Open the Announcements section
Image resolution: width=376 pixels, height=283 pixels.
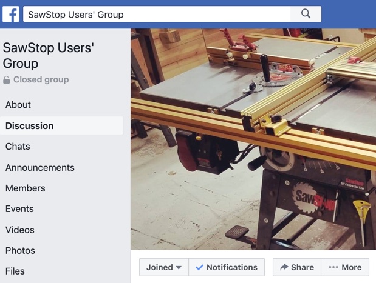[x=40, y=167]
